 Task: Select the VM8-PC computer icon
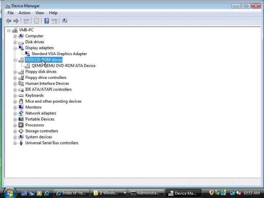pyautogui.click(x=15, y=30)
